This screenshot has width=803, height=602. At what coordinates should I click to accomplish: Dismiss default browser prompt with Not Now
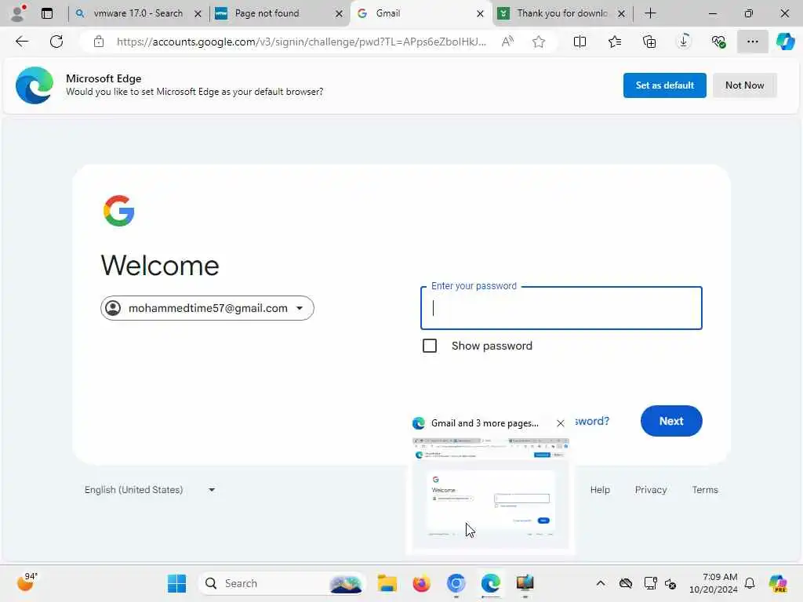745,85
